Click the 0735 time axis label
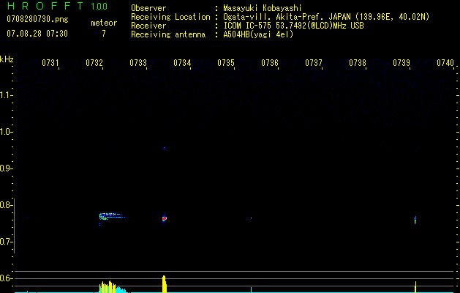This screenshot has width=460, height=293. coord(226,63)
